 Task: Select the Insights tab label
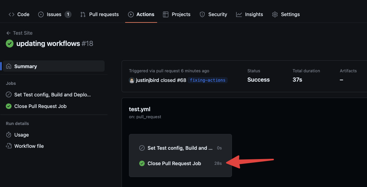(x=254, y=14)
